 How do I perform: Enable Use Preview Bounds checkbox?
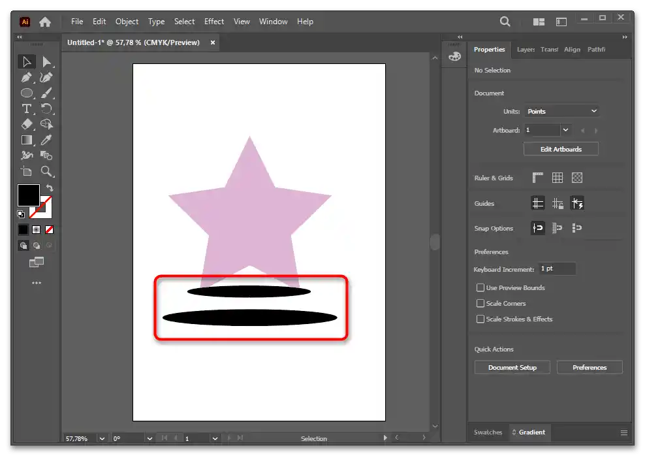coord(480,287)
